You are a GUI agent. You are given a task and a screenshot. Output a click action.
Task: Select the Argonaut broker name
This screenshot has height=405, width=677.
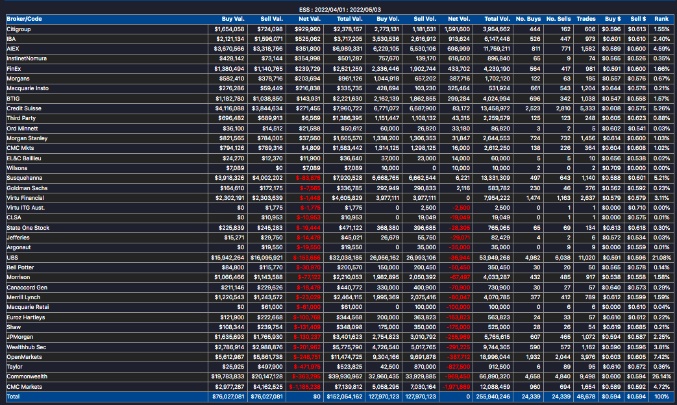coord(19,247)
